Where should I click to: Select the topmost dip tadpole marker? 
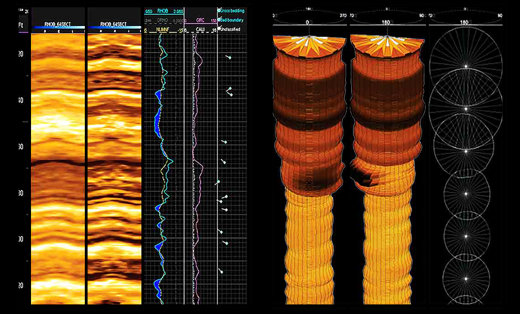pyautogui.click(x=229, y=57)
